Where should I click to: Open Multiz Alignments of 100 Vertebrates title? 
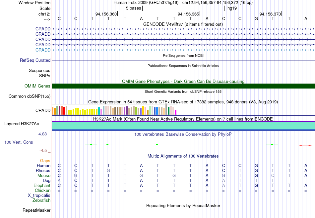point(183,156)
